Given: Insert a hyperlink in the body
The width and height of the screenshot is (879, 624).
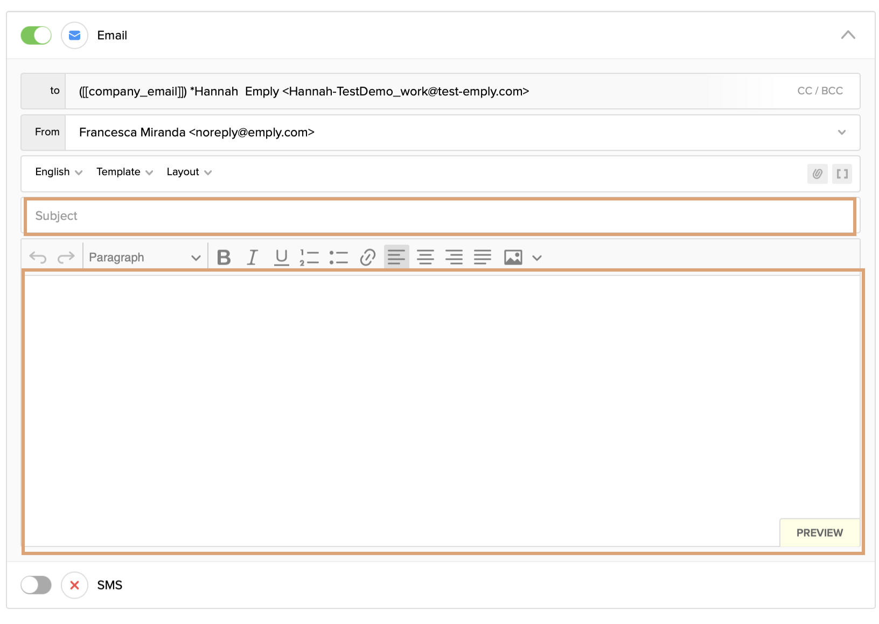Looking at the screenshot, I should click(x=368, y=257).
